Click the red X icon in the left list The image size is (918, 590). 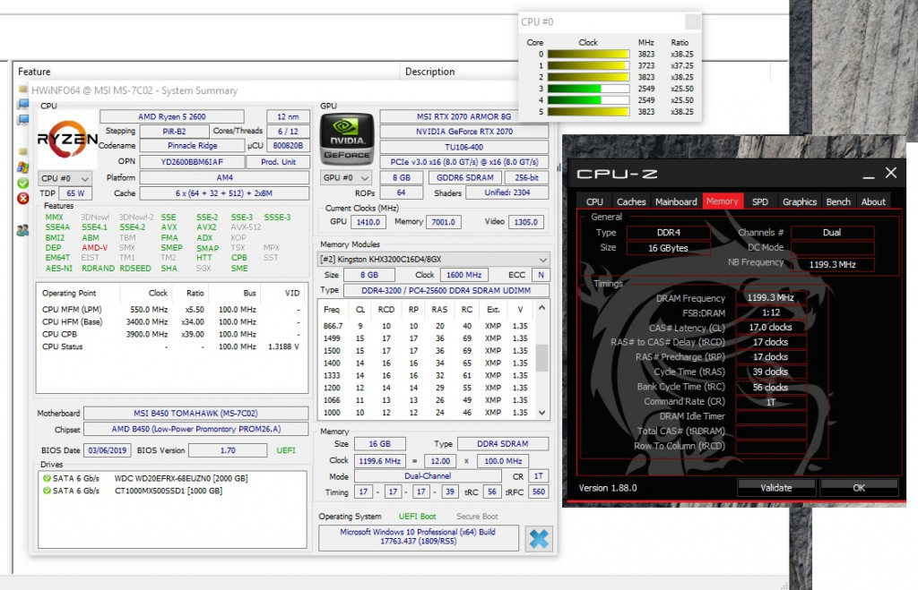tap(22, 198)
